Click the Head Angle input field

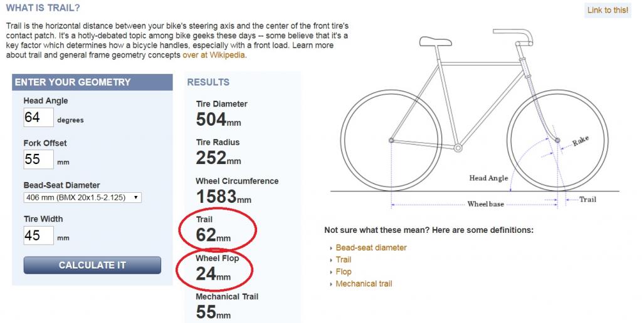38,117
